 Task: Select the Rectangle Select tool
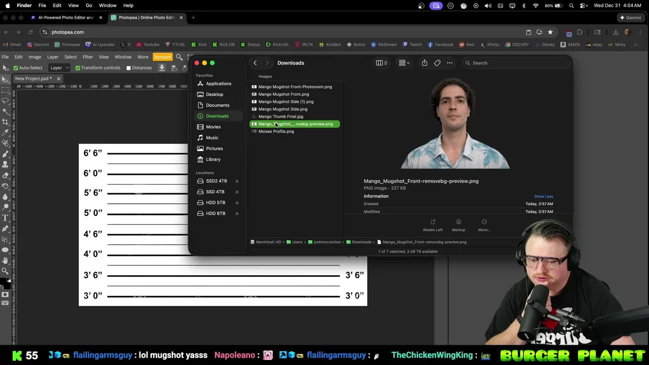pos(6,90)
